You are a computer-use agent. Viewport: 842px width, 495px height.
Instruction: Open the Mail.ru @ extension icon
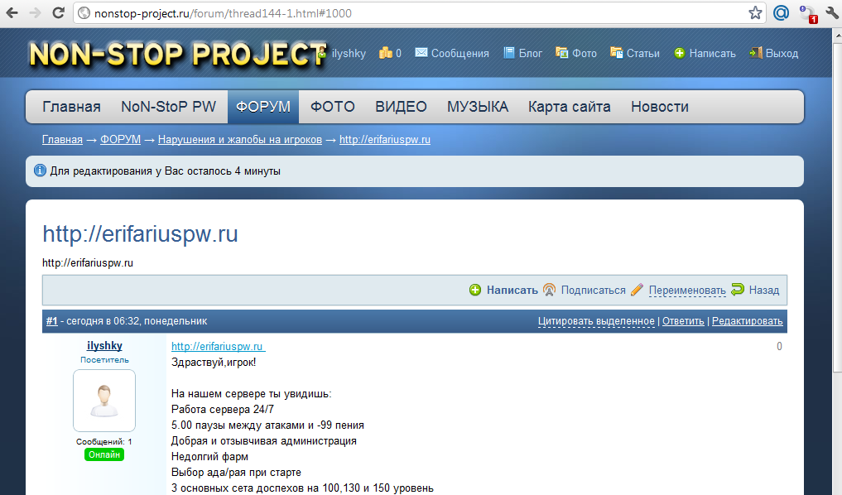[x=781, y=13]
